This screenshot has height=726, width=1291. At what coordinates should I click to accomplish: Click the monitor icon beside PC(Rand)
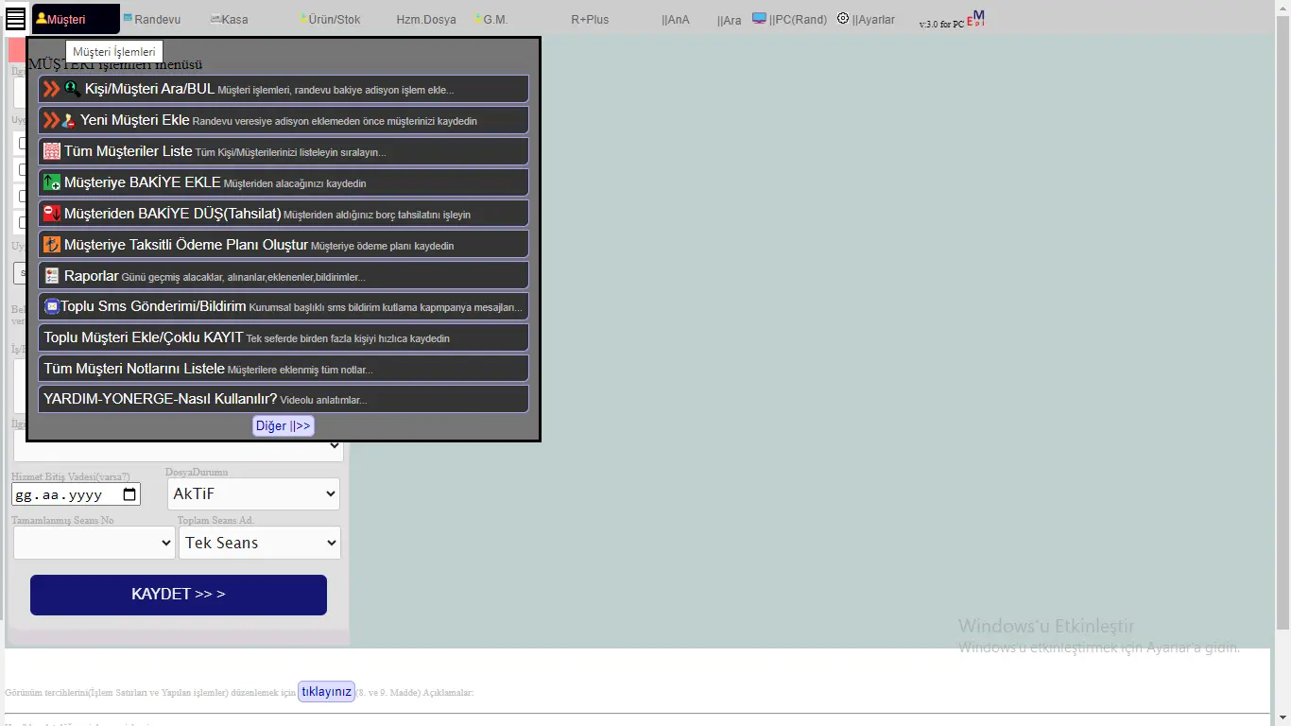(759, 18)
